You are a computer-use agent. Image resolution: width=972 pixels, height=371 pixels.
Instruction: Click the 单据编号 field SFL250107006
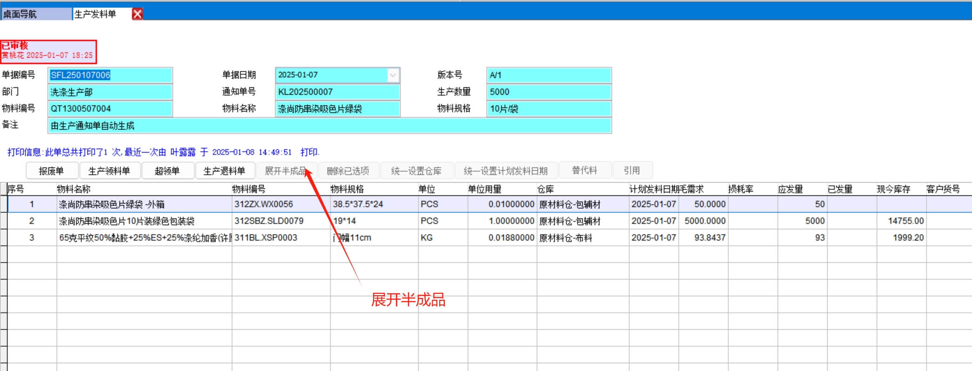[110, 75]
